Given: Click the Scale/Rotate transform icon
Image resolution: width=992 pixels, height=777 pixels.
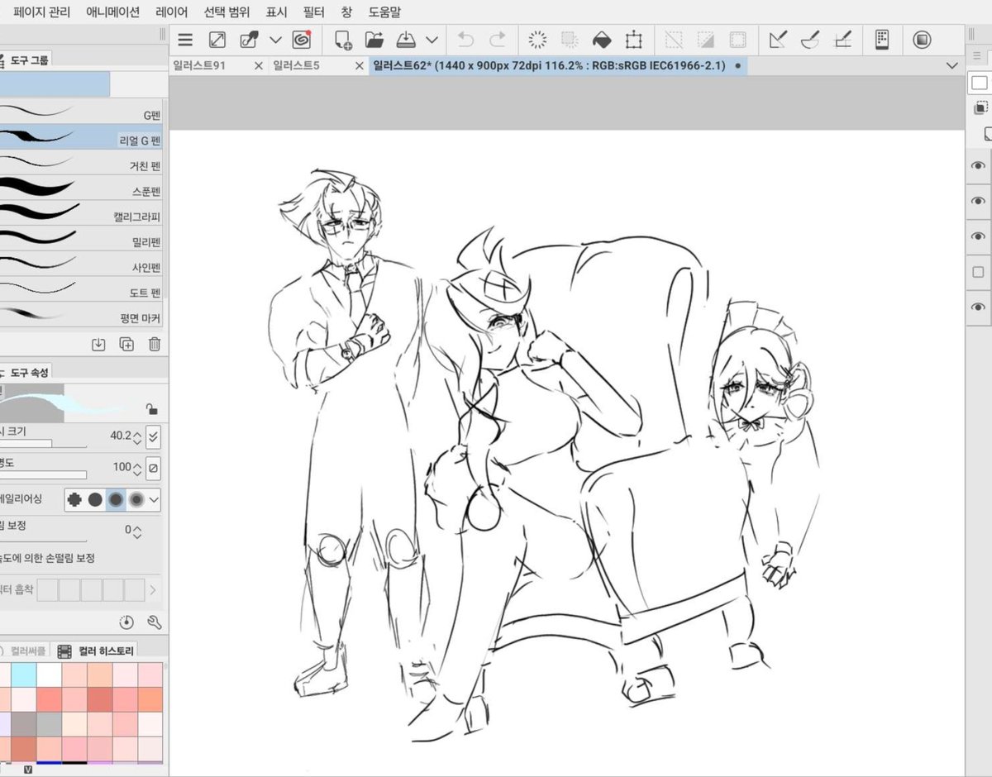Looking at the screenshot, I should click(634, 40).
